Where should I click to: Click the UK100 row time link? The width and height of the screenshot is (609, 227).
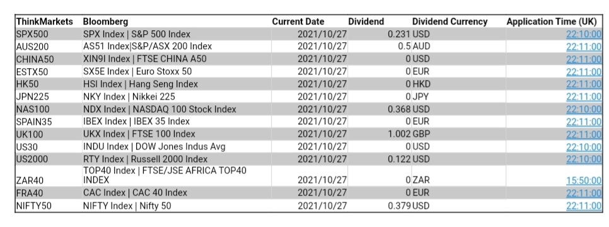[583, 134]
